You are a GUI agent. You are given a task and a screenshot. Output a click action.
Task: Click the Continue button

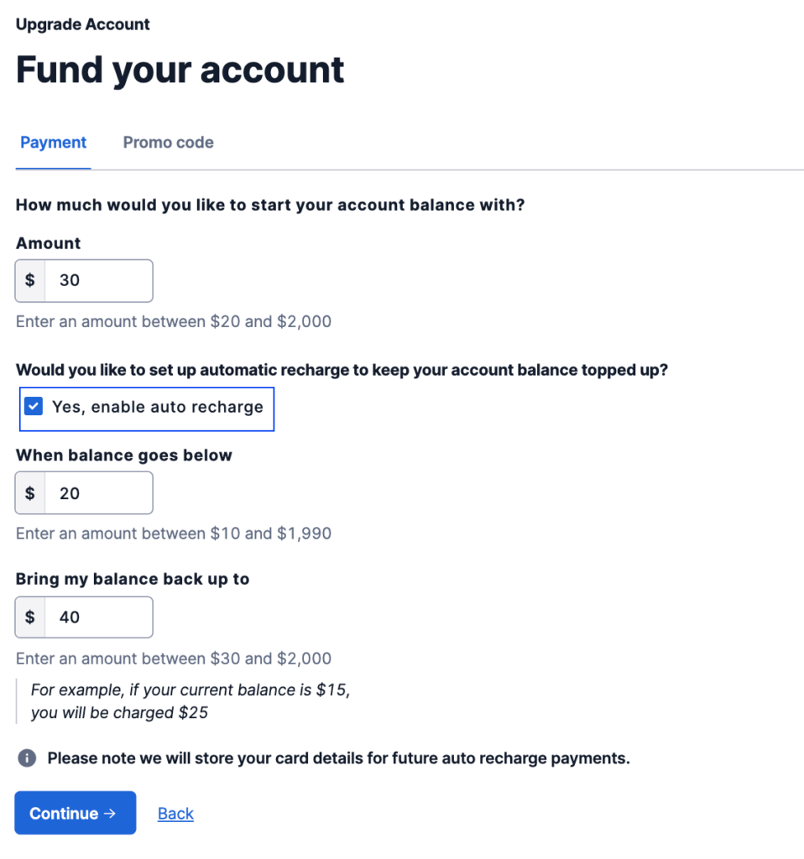75,813
